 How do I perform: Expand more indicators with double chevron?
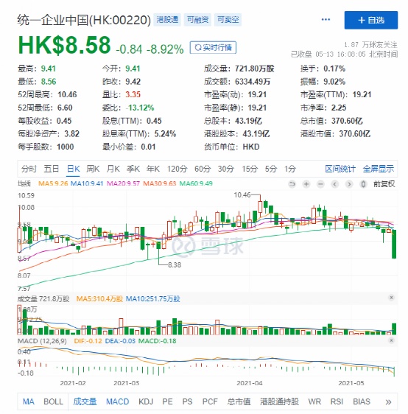pos(388,402)
